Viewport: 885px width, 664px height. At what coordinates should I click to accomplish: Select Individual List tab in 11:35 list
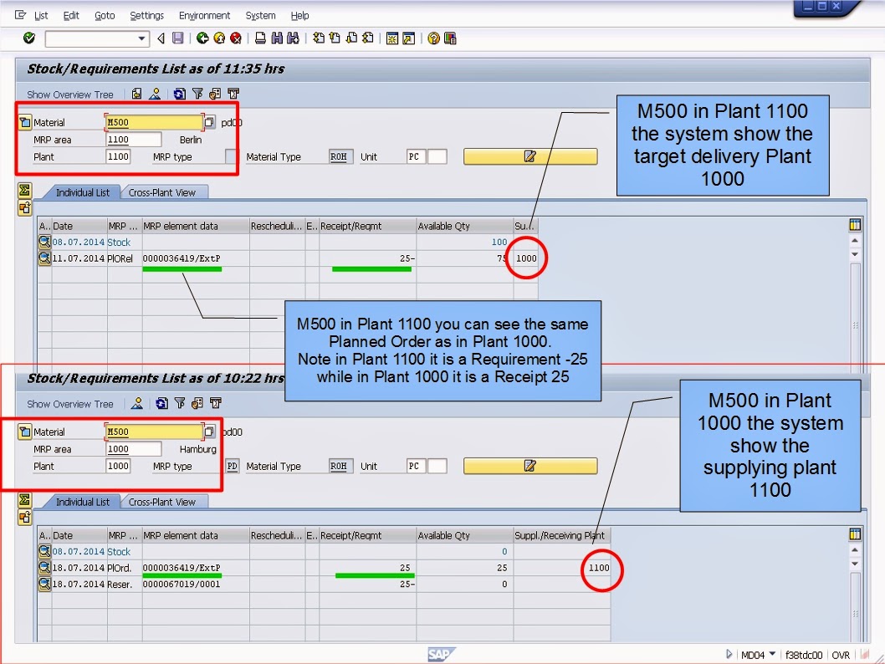pos(83,192)
